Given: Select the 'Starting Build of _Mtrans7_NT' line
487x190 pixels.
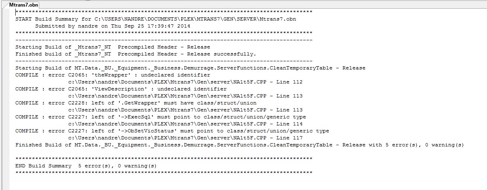Looking at the screenshot, I should (x=113, y=47).
